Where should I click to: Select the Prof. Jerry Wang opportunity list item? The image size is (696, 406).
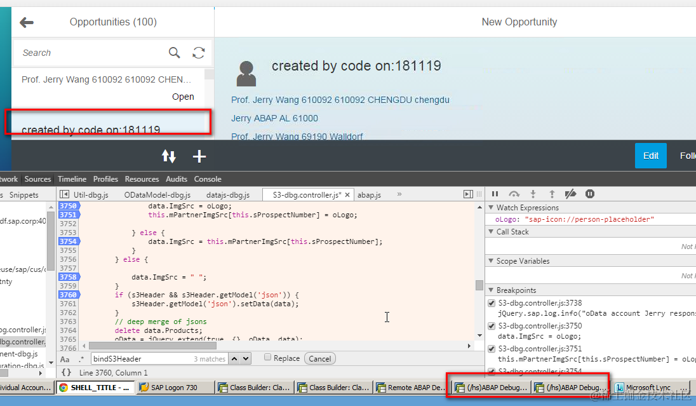tap(108, 88)
